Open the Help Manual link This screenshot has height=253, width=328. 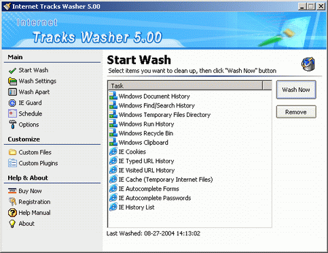coord(35,213)
